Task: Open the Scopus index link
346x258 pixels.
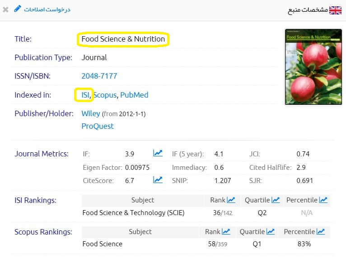Action: (105, 95)
